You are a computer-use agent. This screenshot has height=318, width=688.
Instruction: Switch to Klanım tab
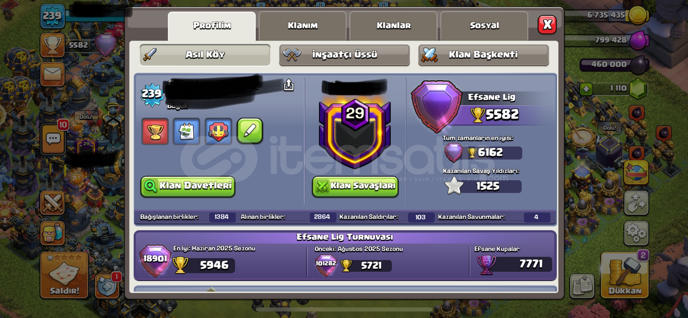[303, 26]
